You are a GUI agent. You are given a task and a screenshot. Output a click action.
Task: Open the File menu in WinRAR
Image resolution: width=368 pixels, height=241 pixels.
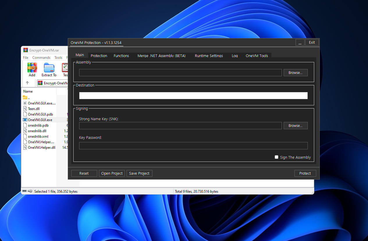pos(26,58)
